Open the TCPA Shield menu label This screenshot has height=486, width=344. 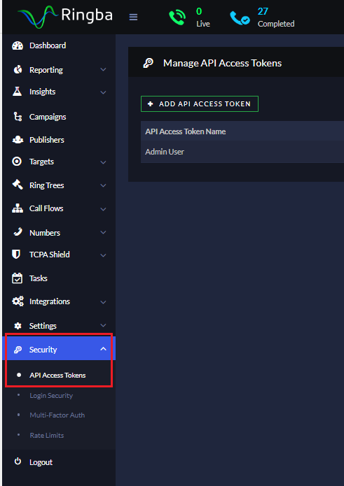(49, 255)
